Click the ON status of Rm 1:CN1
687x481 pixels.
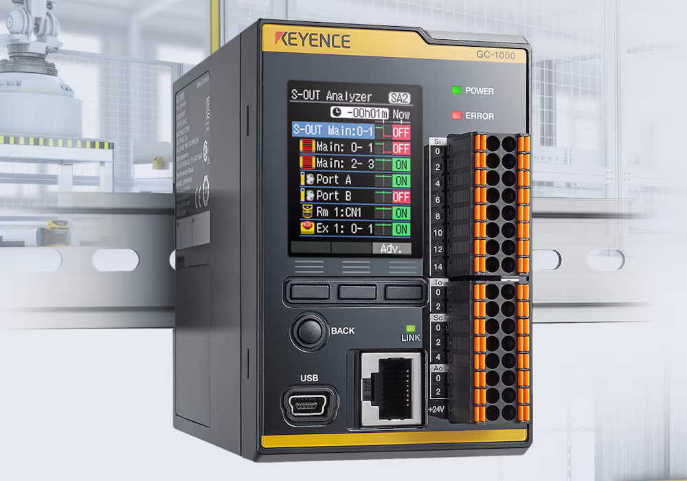[x=401, y=213]
